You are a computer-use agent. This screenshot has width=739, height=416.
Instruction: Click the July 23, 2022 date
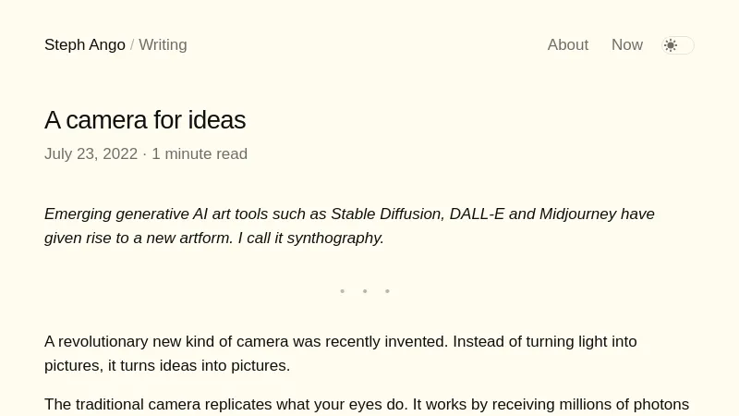click(x=91, y=154)
